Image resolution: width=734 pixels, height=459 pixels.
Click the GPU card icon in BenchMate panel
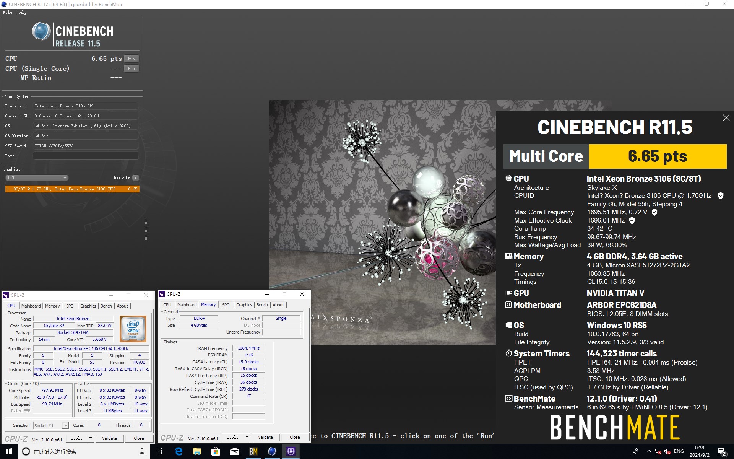508,293
